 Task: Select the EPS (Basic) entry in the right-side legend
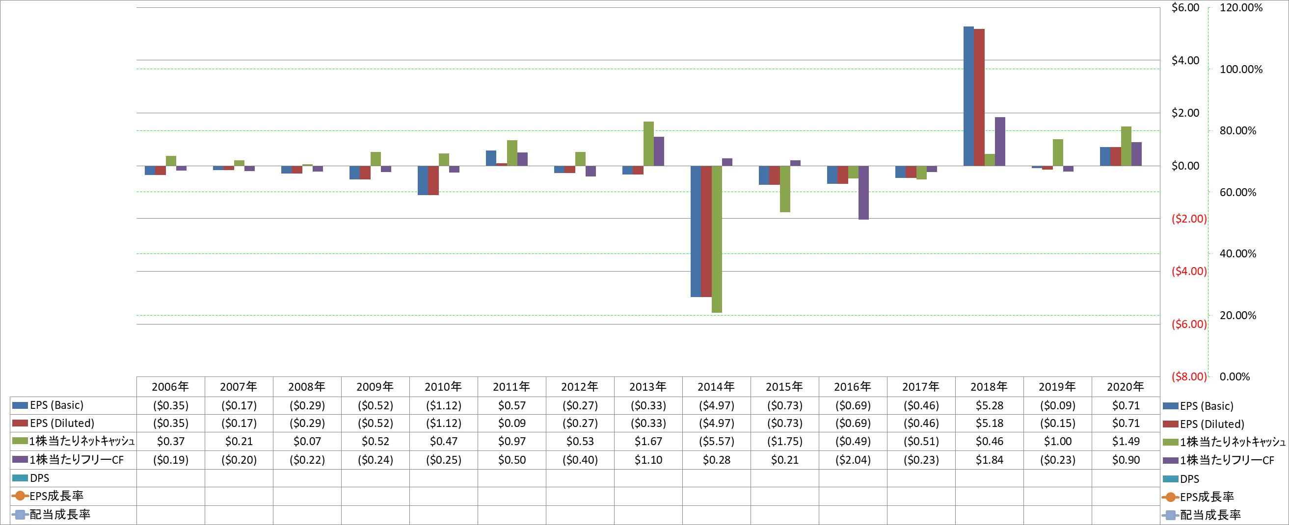pos(1198,406)
